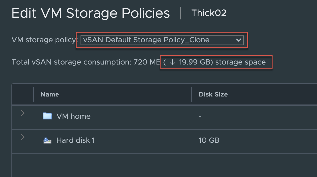This screenshot has width=317, height=177.
Task: Sort by the Disk Size column header
Action: click(x=213, y=94)
